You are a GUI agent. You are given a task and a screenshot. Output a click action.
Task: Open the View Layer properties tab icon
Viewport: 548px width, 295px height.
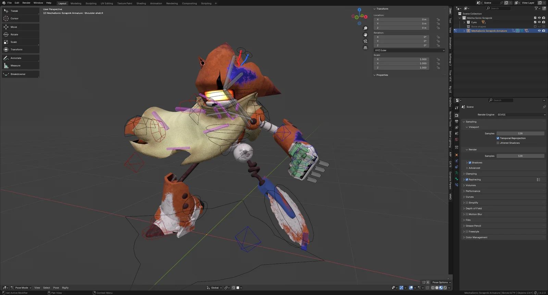click(x=457, y=128)
